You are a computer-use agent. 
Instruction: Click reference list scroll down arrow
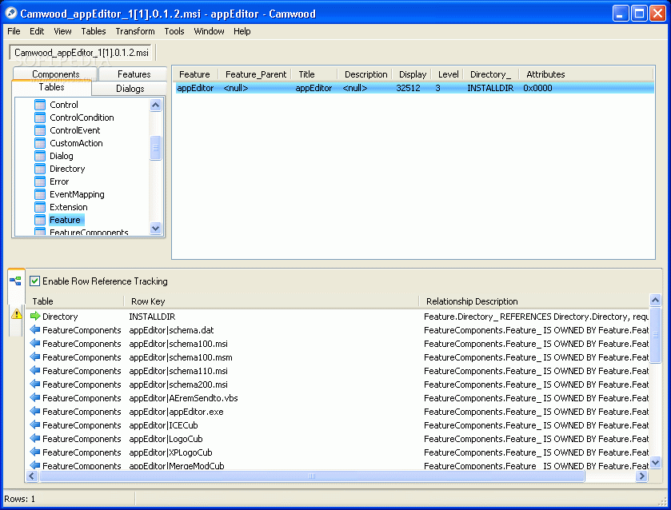655,462
